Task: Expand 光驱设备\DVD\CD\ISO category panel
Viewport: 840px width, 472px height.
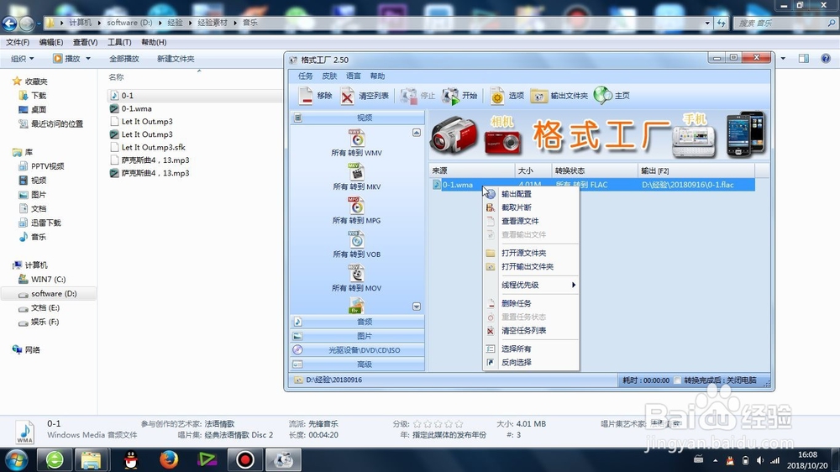Action: [358, 350]
